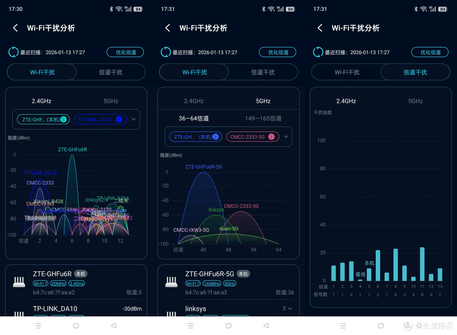Switch to 2.4GHz band in middle screen
Image resolution: width=457 pixels, height=335 pixels.
[194, 101]
